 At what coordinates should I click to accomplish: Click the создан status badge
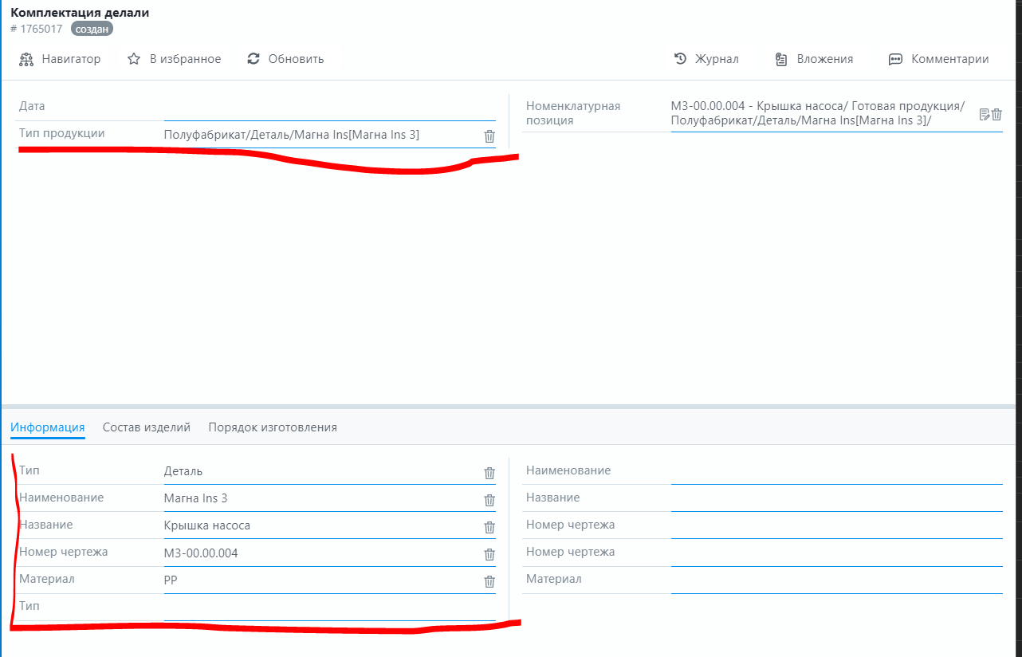pos(92,29)
